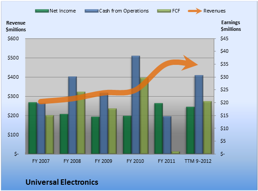Select the FY 2008 Cash from Operations bar
258x191 pixels.
[x=72, y=115]
